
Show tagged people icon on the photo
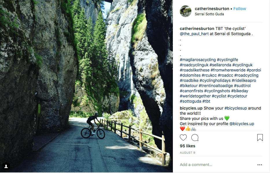6,166
